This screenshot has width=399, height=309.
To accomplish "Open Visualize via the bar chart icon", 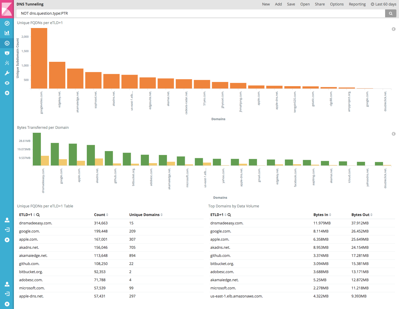I will (7, 33).
